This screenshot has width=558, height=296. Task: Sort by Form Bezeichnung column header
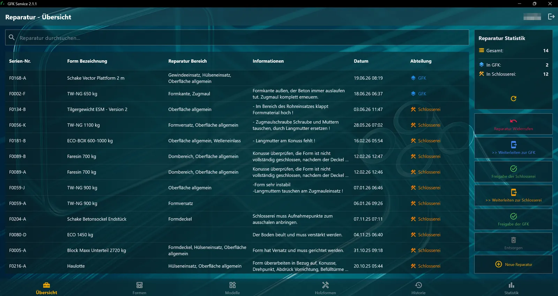(x=87, y=61)
